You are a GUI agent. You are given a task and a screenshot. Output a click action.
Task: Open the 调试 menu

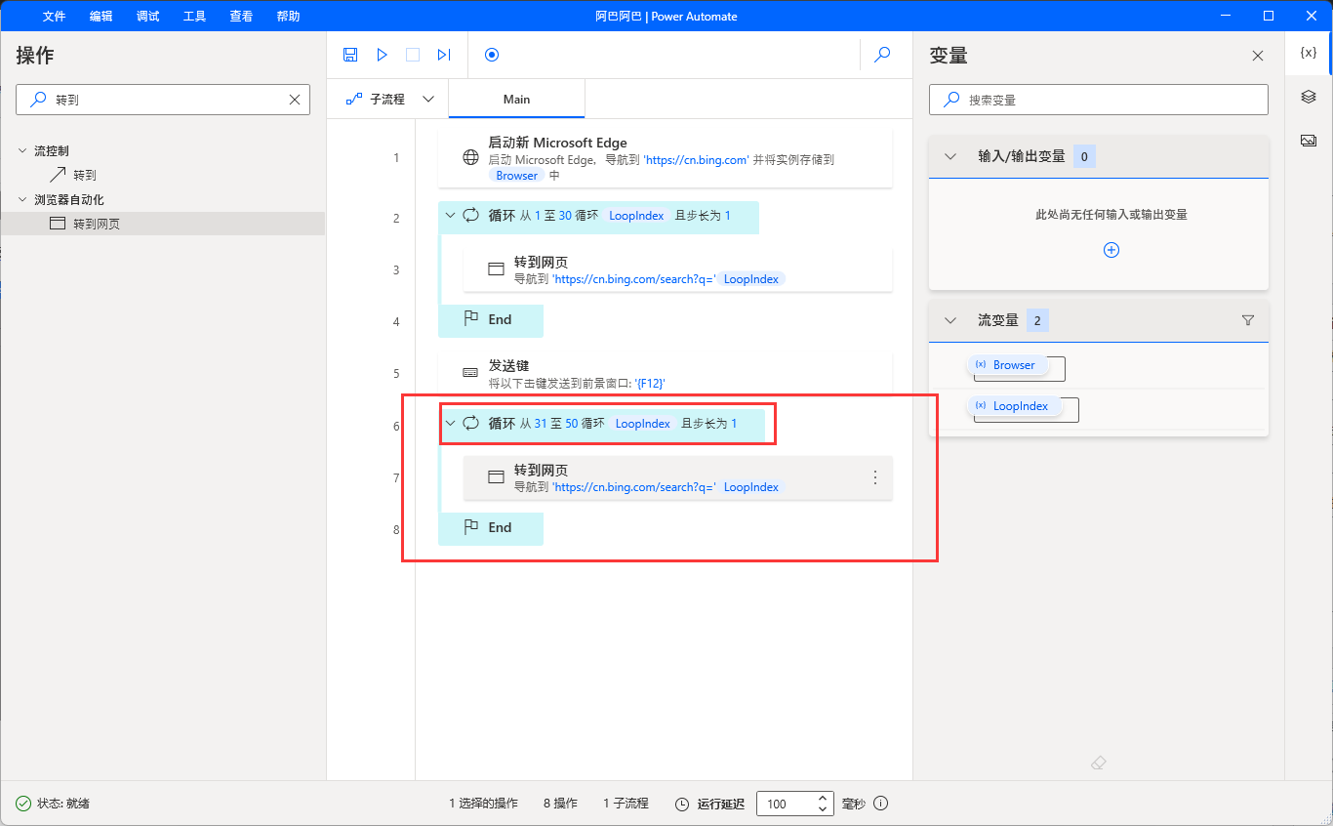[147, 16]
